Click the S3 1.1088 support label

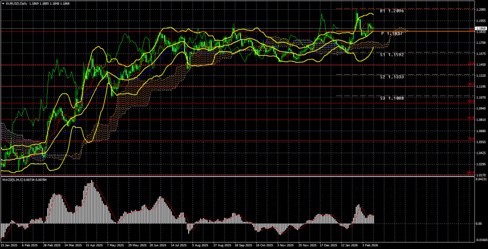(x=391, y=97)
